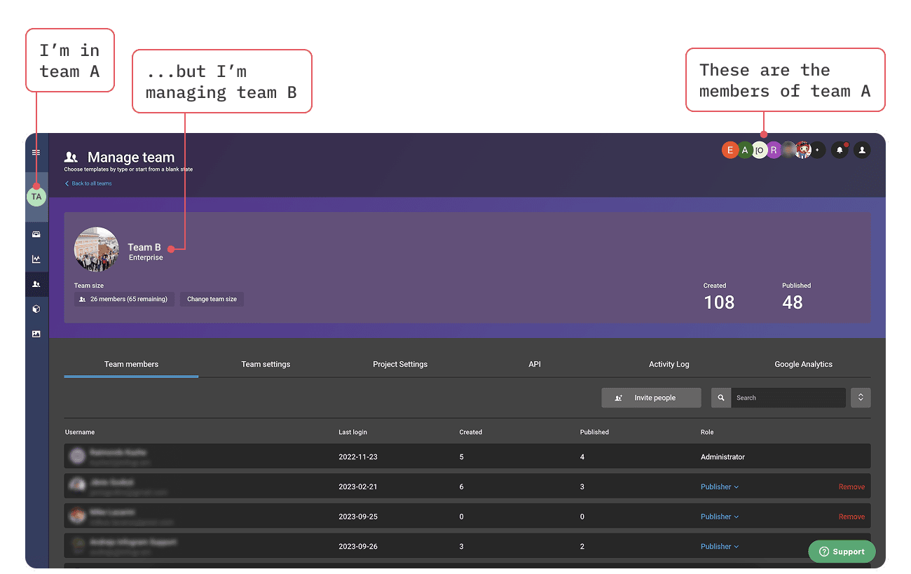Image resolution: width=911 pixels, height=574 pixels.
Task: Open the image library icon in sidebar
Action: pyautogui.click(x=36, y=334)
